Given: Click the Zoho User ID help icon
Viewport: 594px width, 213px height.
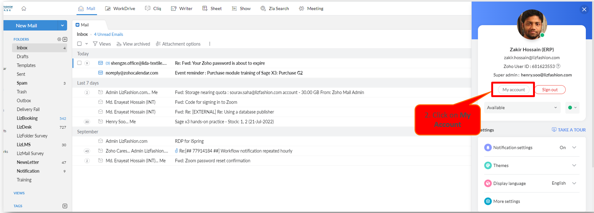Looking at the screenshot, I should click(558, 66).
